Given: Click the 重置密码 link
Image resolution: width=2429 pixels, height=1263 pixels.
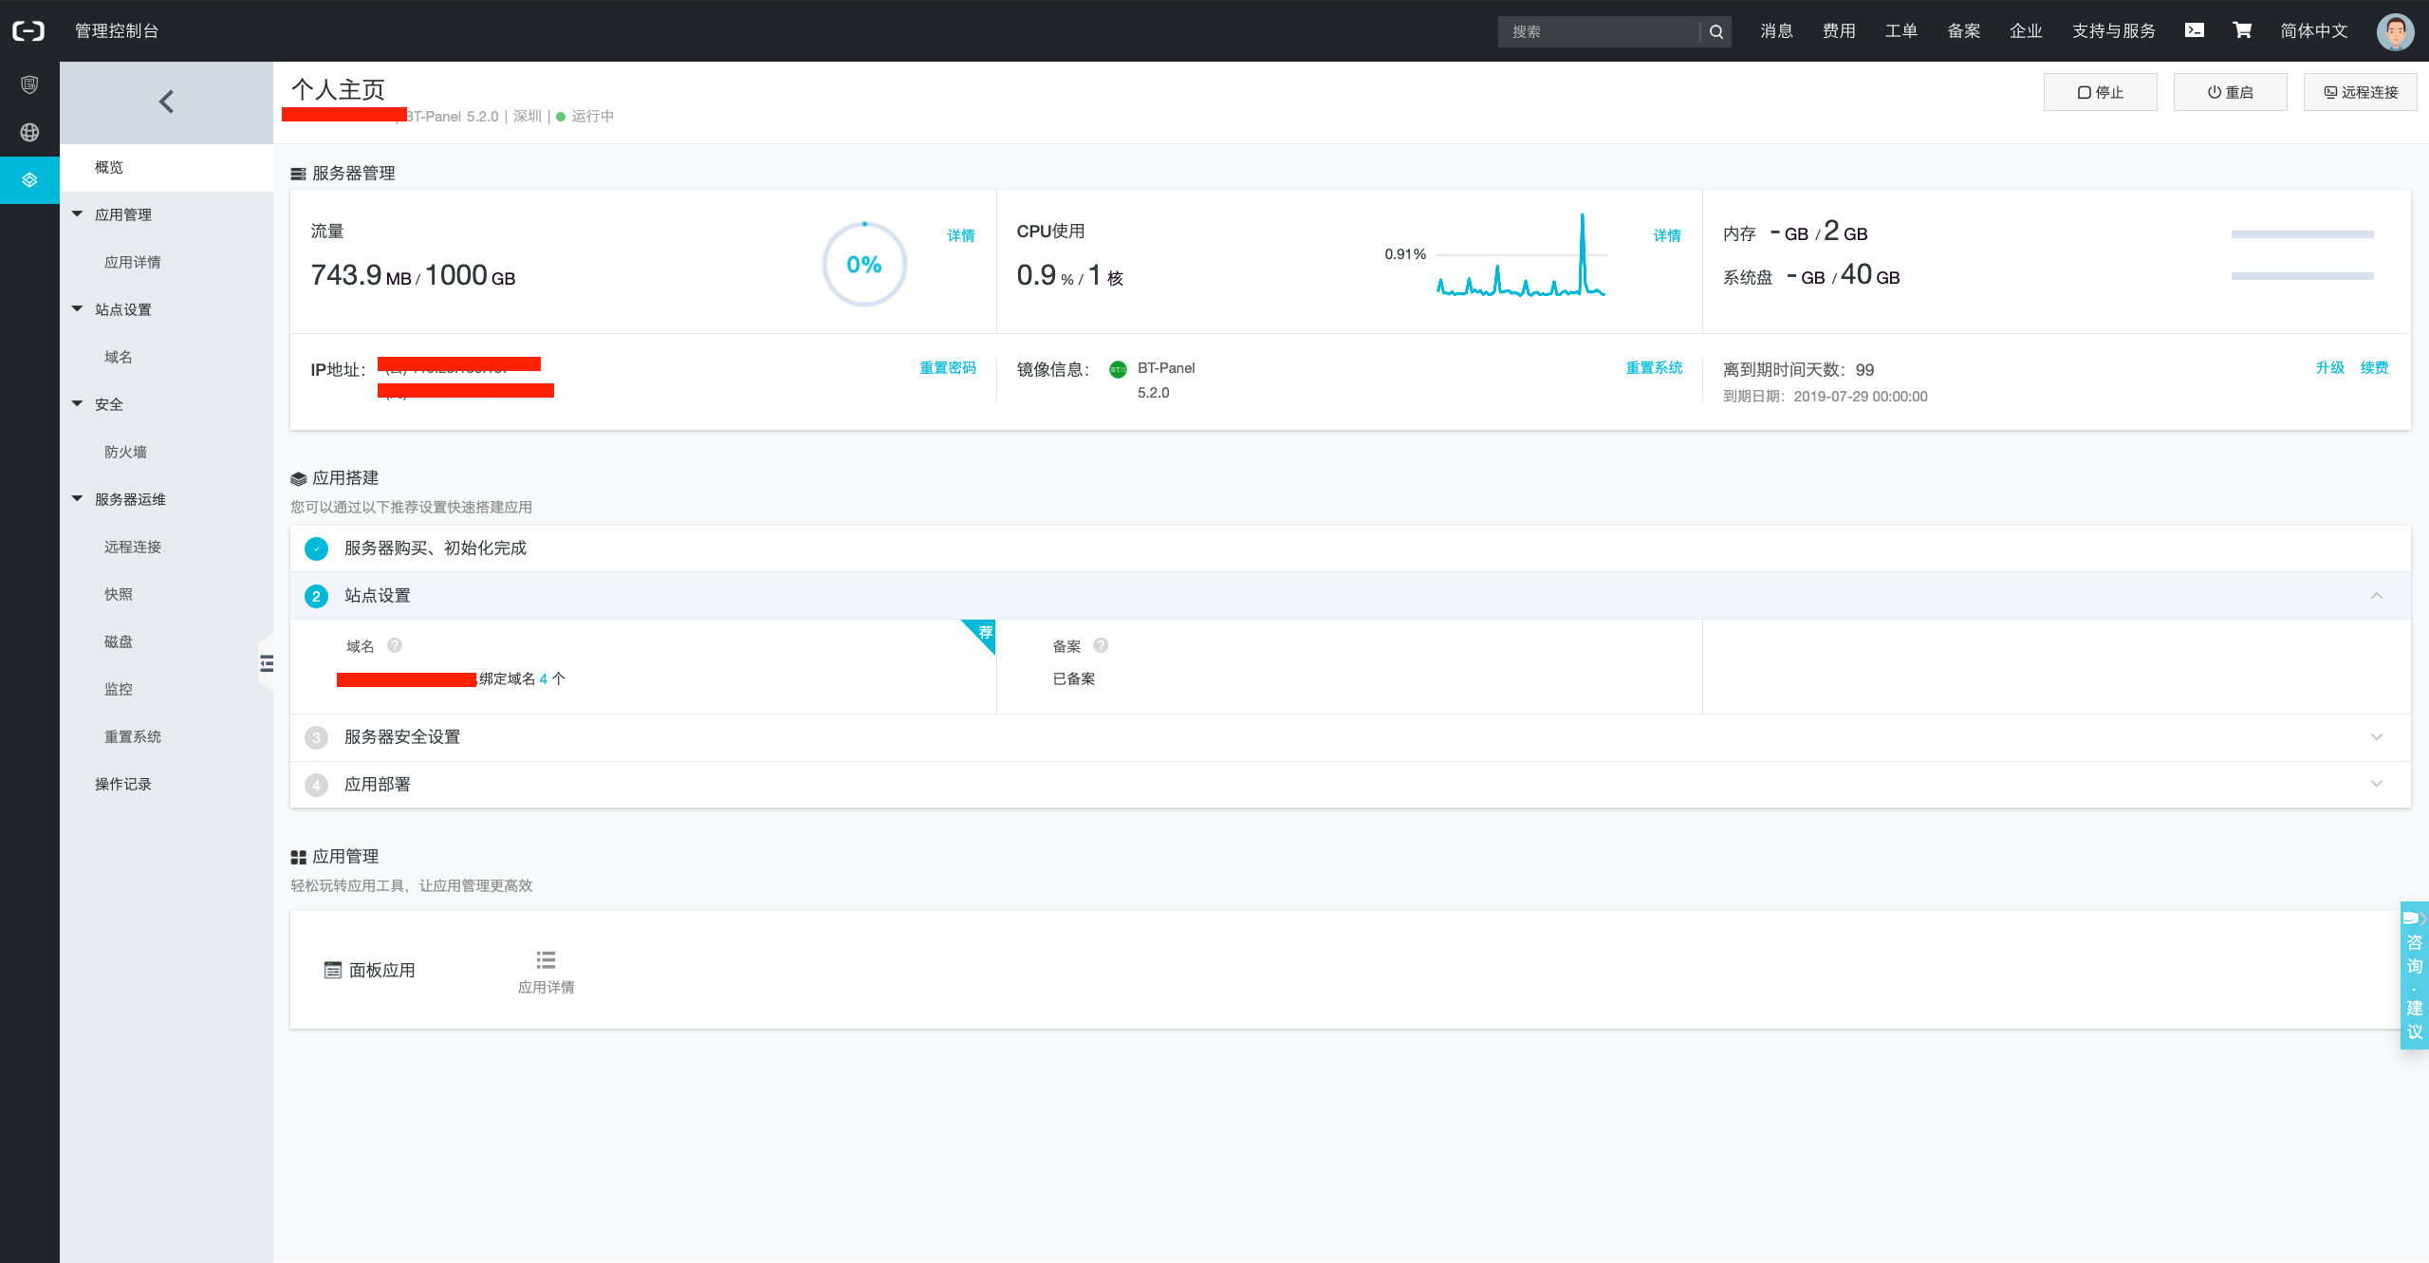Looking at the screenshot, I should (x=948, y=368).
